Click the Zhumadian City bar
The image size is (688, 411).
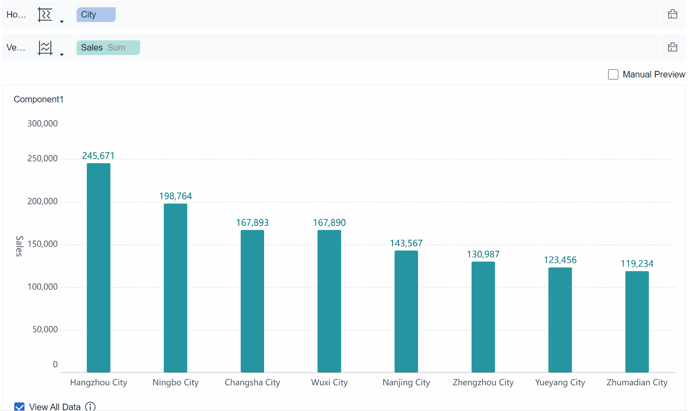[x=637, y=322]
